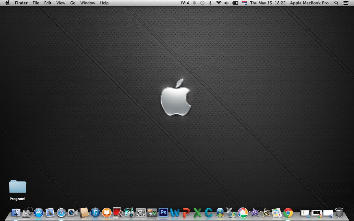
Task: Launch the App Store
Action: [x=38, y=213]
